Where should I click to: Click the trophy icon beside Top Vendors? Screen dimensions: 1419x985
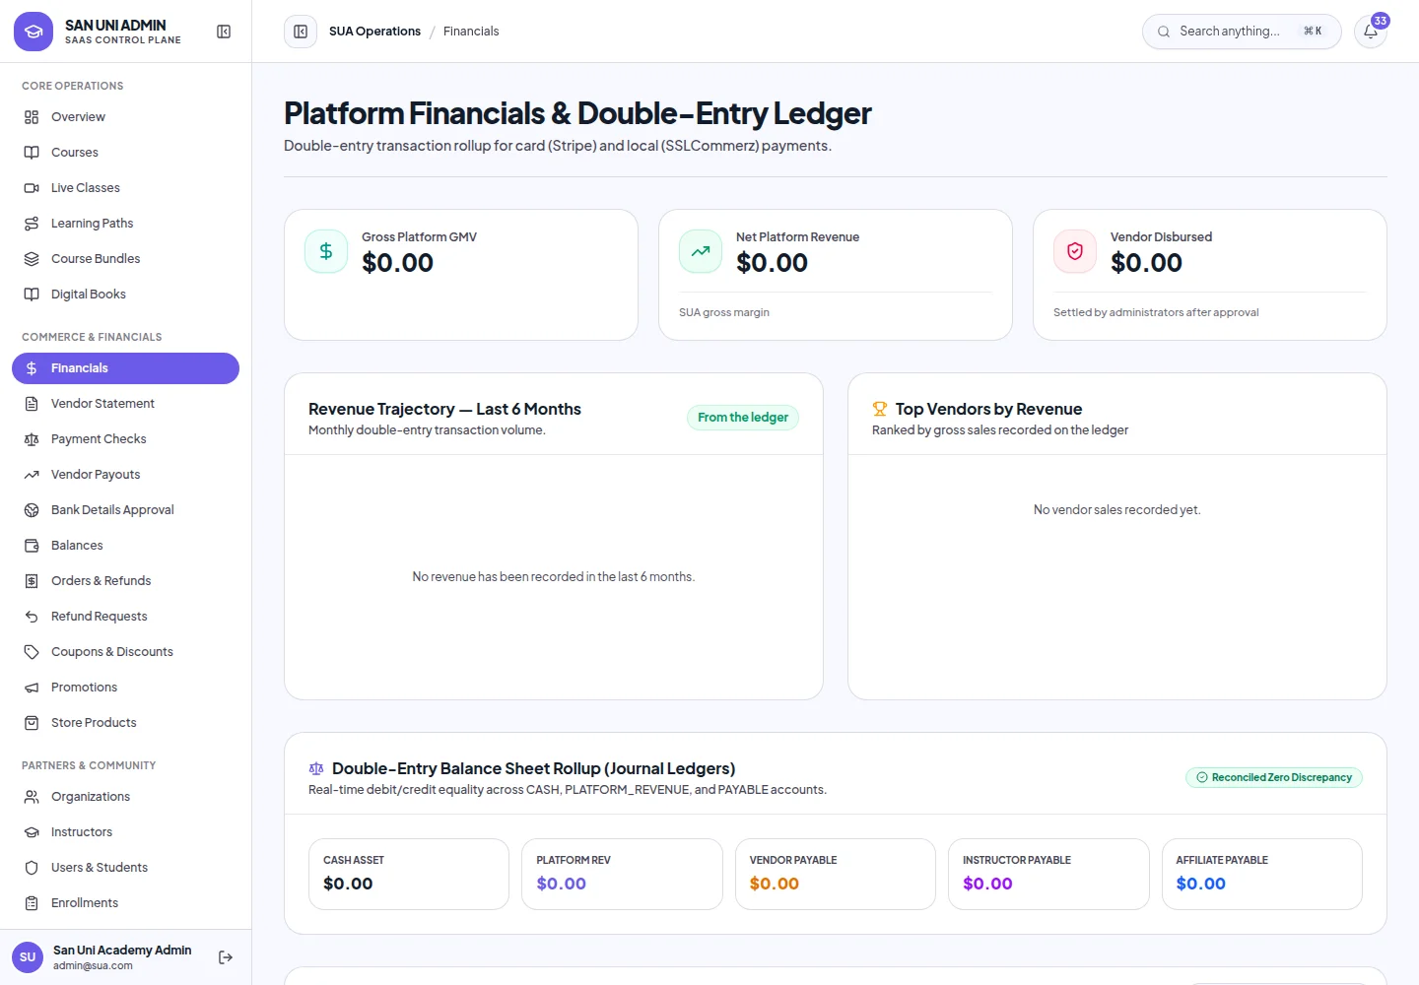pyautogui.click(x=880, y=409)
